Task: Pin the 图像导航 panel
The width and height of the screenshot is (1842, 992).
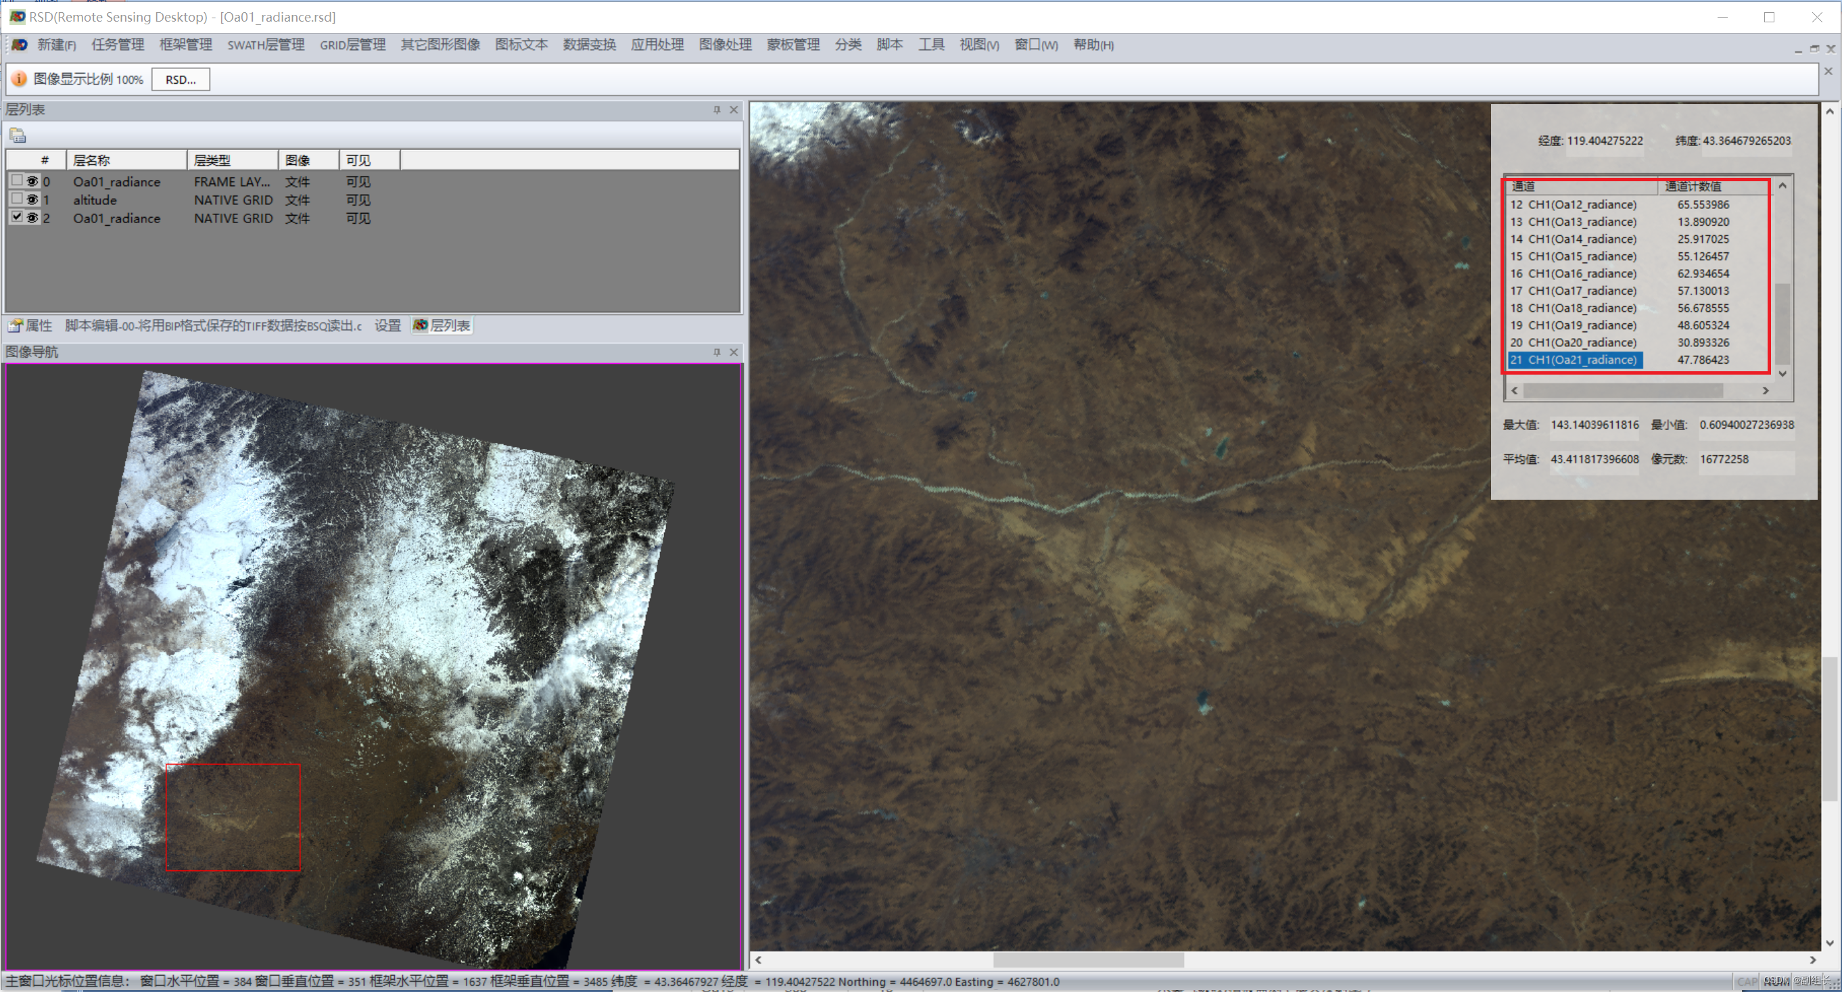Action: tap(717, 352)
